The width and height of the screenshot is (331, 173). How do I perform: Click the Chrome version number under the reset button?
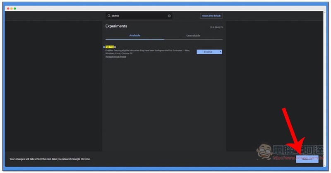click(x=216, y=27)
